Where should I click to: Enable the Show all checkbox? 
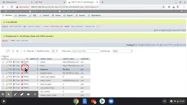[25, 51]
